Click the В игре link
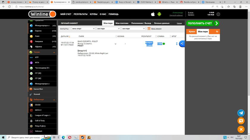The width and height of the screenshot is (250, 140). 191,12
